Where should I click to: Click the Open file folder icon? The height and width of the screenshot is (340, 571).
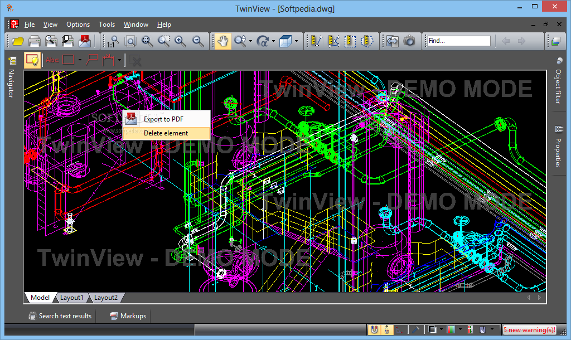point(17,41)
